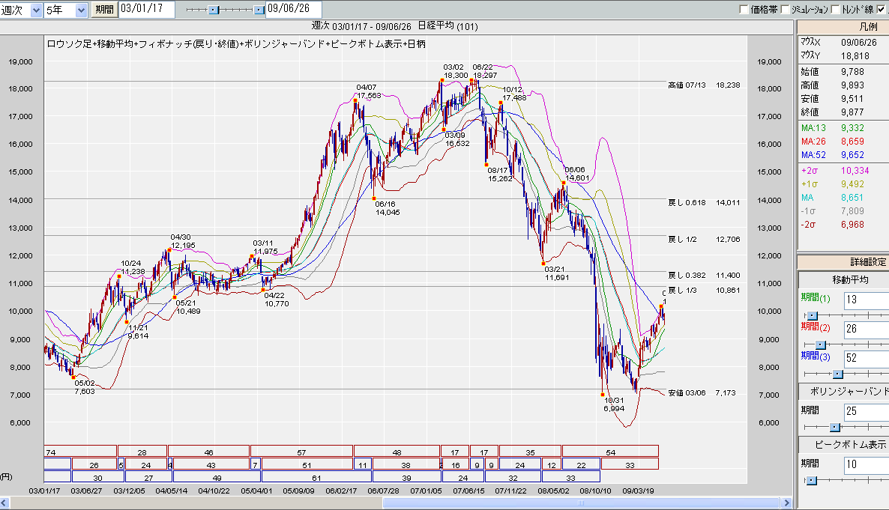Click the peak-bottom period slider thumb
This screenshot has height=510, width=889.
tap(811, 481)
